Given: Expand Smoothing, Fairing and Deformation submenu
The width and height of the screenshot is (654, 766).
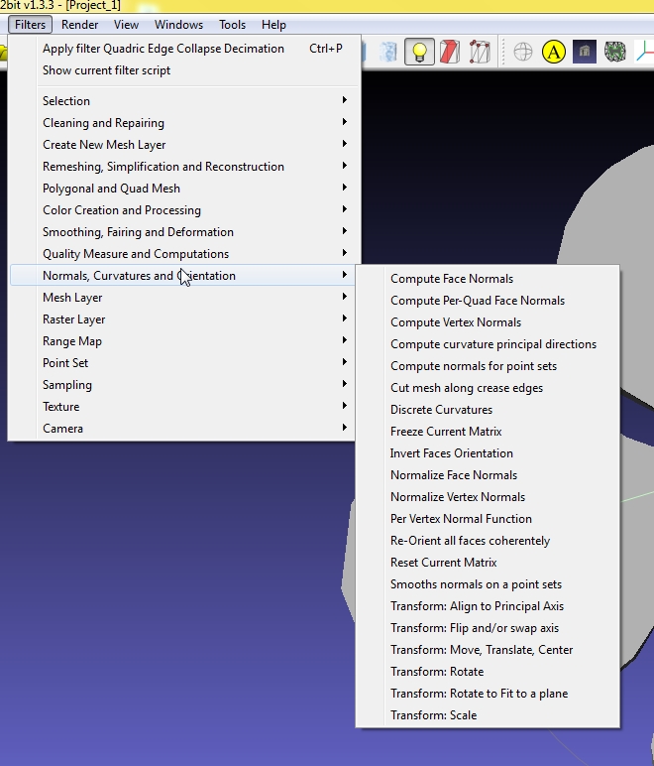Looking at the screenshot, I should click(x=185, y=232).
